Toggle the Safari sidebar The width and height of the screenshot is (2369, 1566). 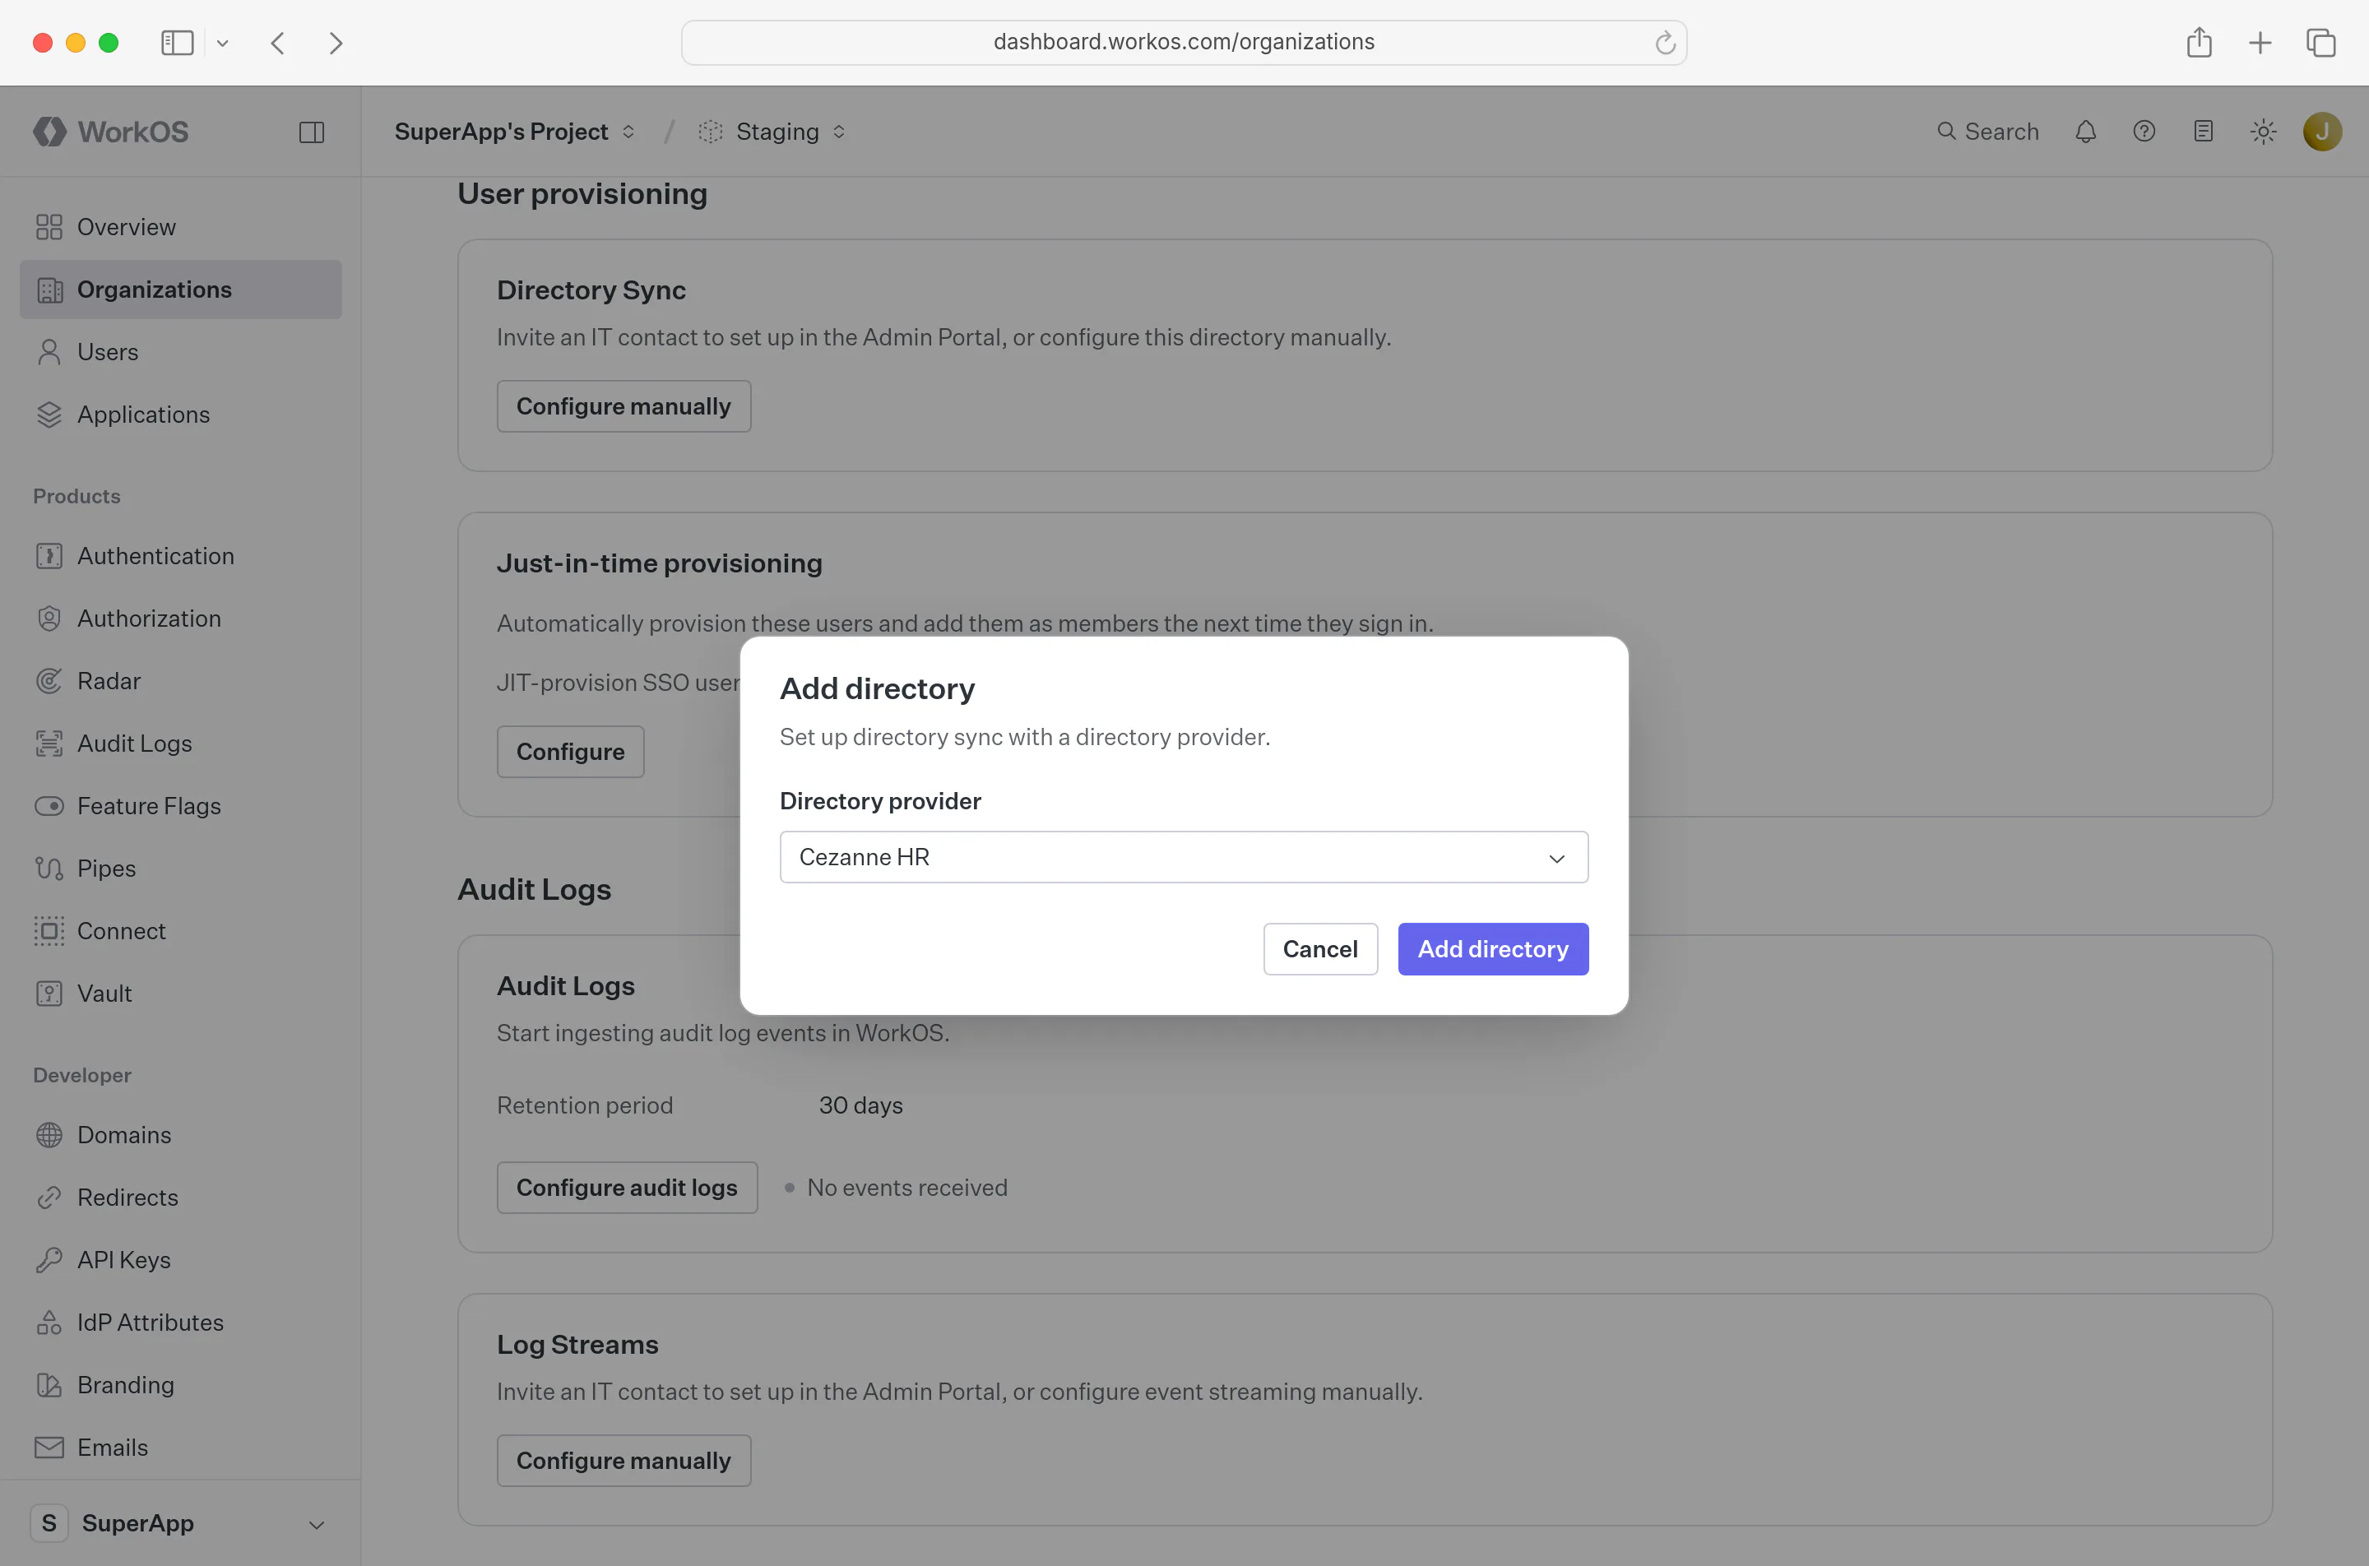177,43
